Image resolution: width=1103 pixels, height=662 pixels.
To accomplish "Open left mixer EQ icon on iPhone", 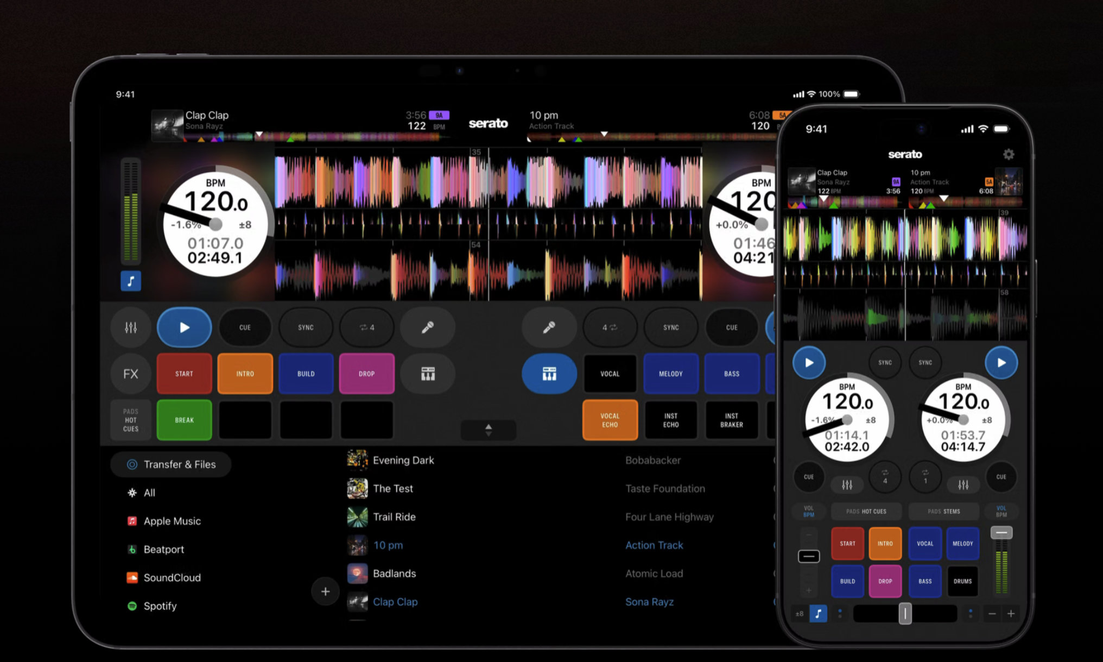I will pos(847,484).
